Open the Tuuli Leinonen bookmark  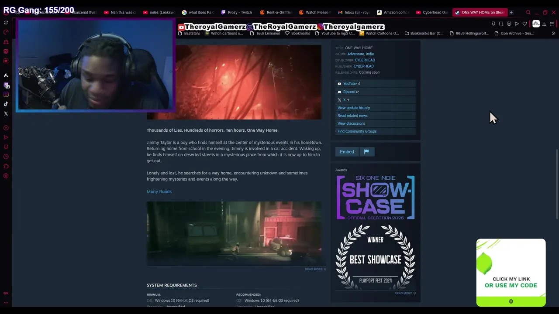point(265,33)
